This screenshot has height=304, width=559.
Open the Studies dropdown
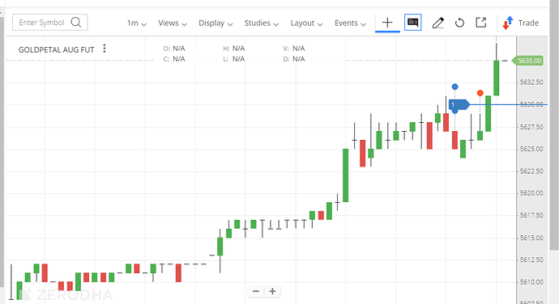pyautogui.click(x=262, y=23)
